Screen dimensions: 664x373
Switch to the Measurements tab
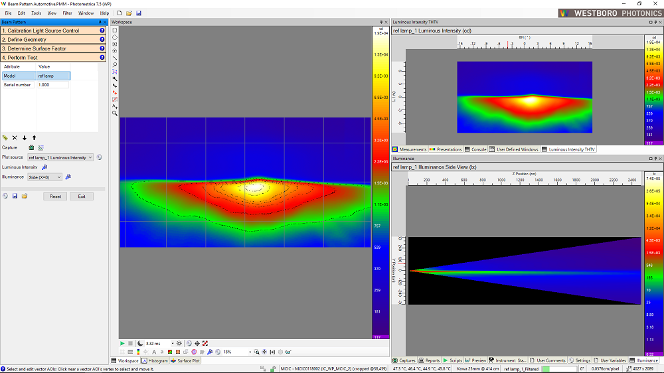click(x=410, y=149)
